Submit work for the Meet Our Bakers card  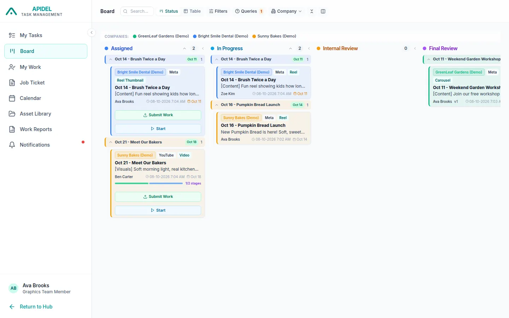tap(158, 197)
